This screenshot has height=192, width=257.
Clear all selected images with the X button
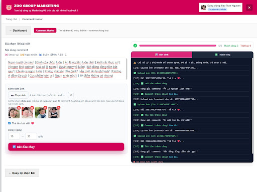(71, 95)
